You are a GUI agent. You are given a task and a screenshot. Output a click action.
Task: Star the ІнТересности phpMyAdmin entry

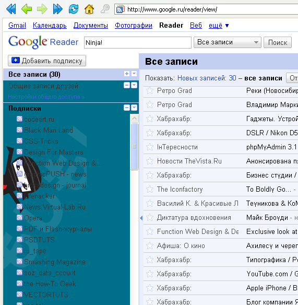(150, 147)
